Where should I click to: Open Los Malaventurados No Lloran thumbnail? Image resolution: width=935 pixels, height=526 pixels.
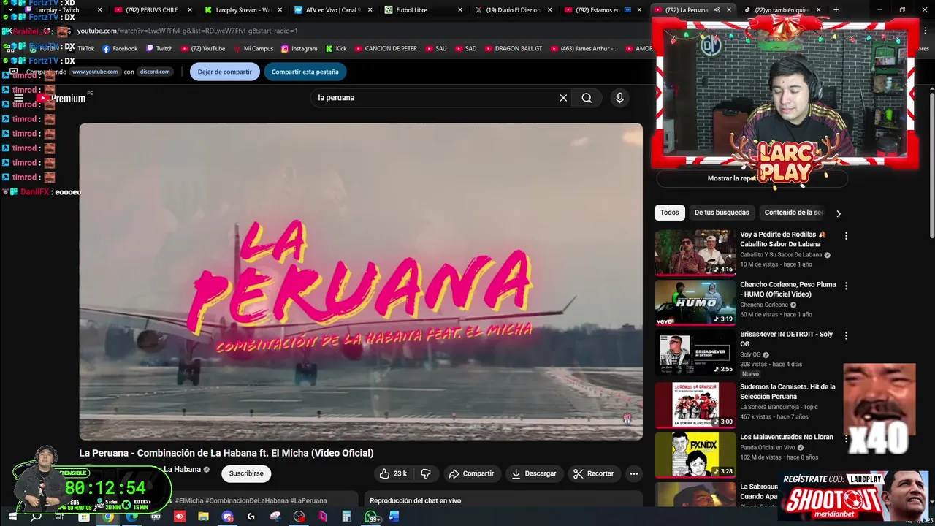pyautogui.click(x=695, y=454)
